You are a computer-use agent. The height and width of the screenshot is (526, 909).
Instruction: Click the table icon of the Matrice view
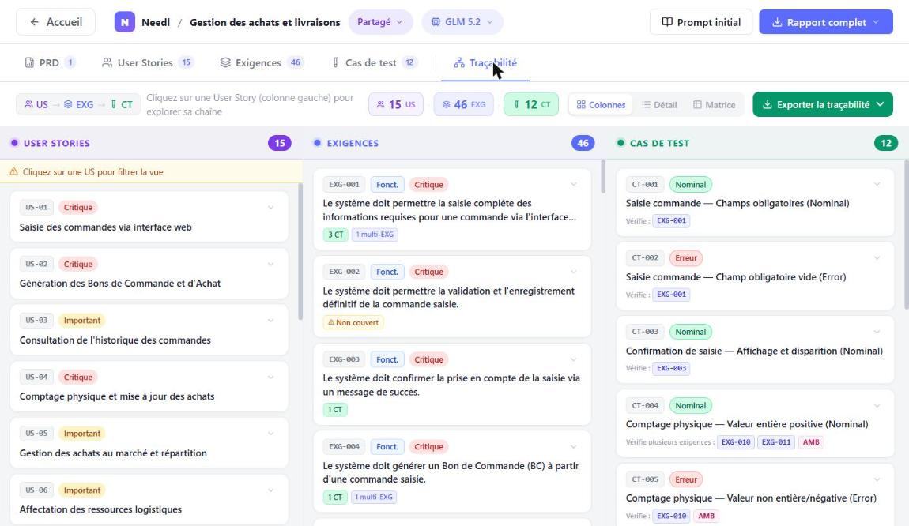(697, 105)
